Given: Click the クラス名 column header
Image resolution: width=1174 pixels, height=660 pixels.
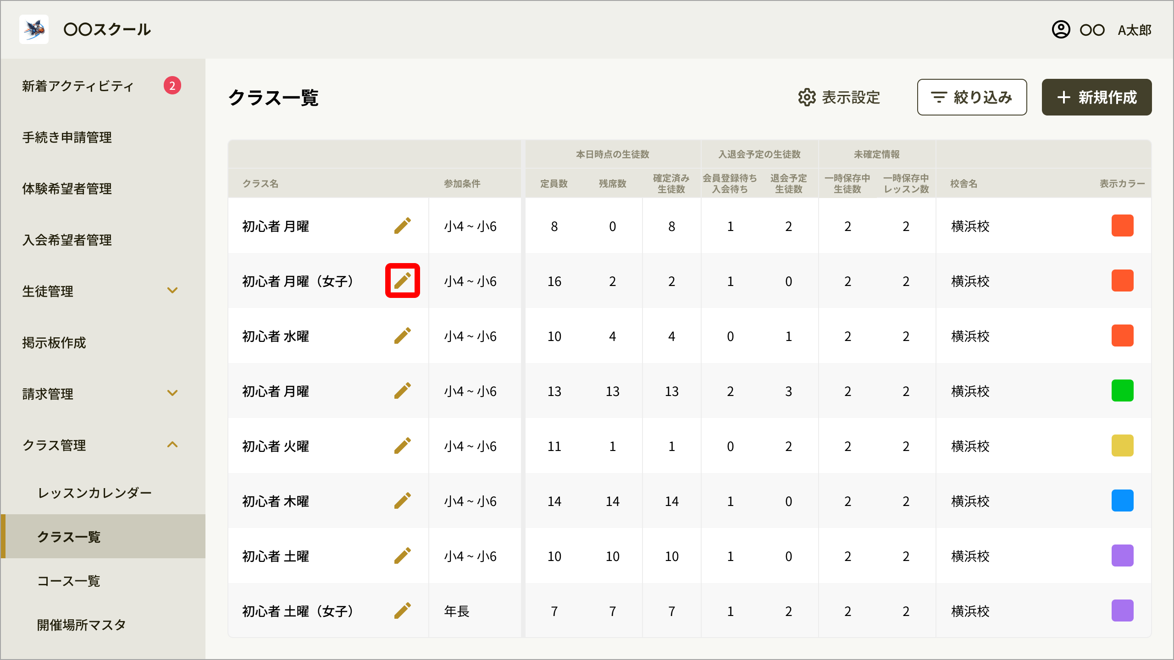Looking at the screenshot, I should (260, 183).
